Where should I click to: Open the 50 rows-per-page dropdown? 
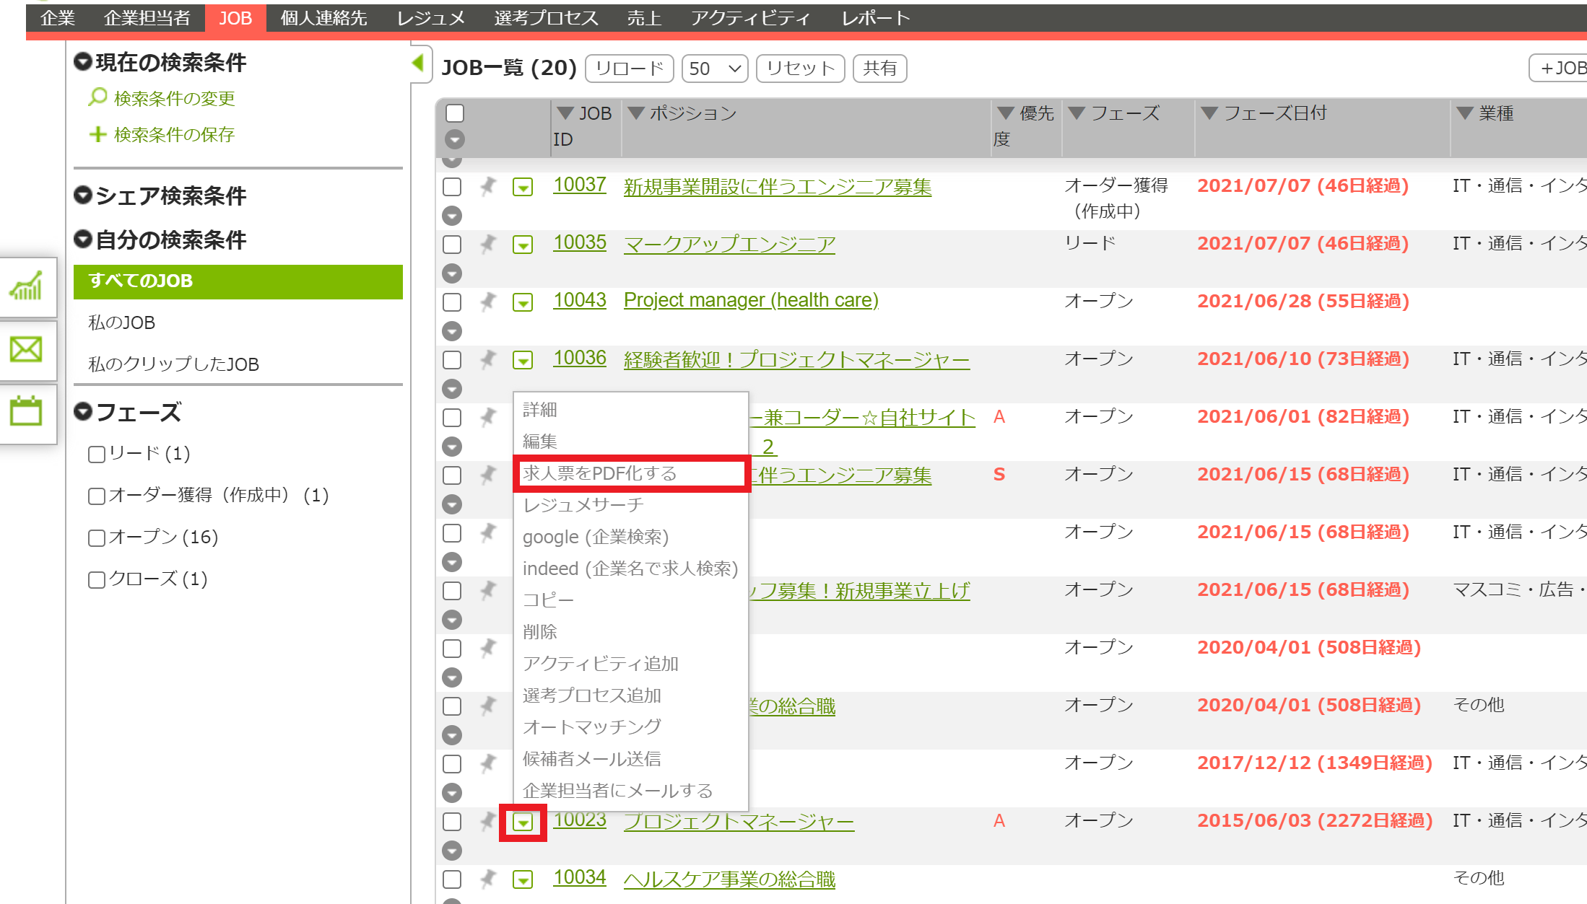click(x=714, y=69)
